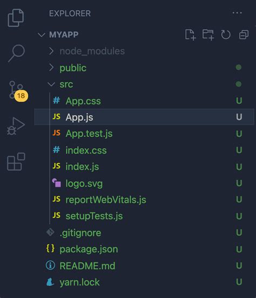
Task: Open Explorer more actions ellipsis menu
Action: click(x=237, y=13)
